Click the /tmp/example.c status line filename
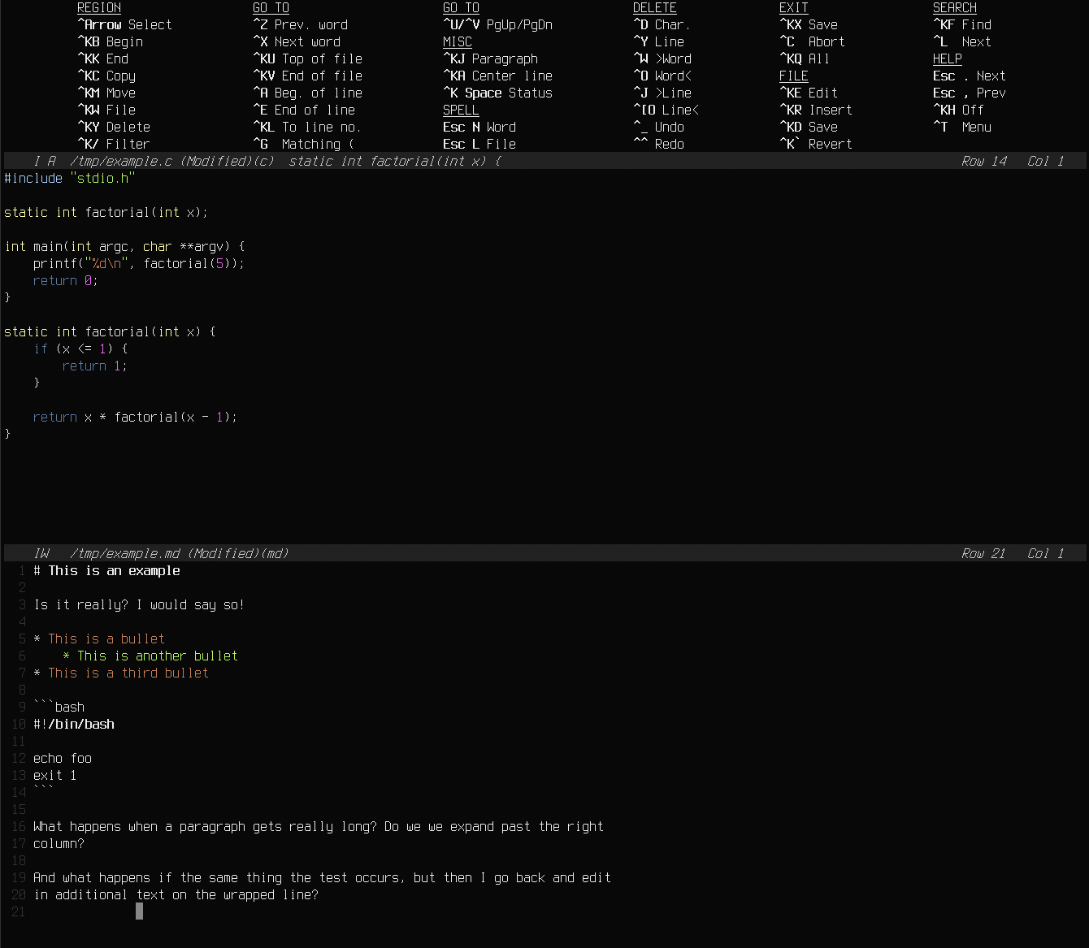This screenshot has height=948, width=1089. coord(121,161)
